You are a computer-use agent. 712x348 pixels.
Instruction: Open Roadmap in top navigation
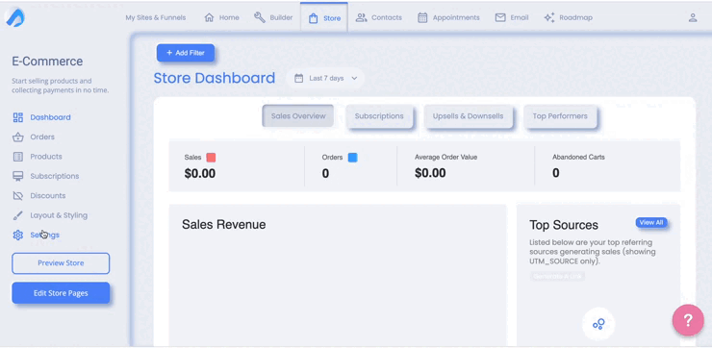[568, 17]
